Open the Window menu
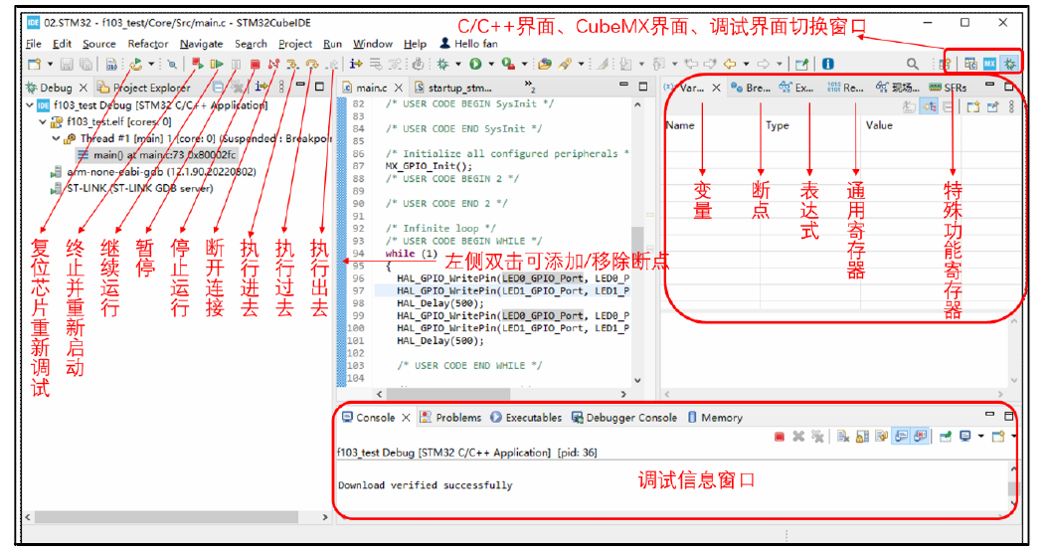 pos(372,44)
